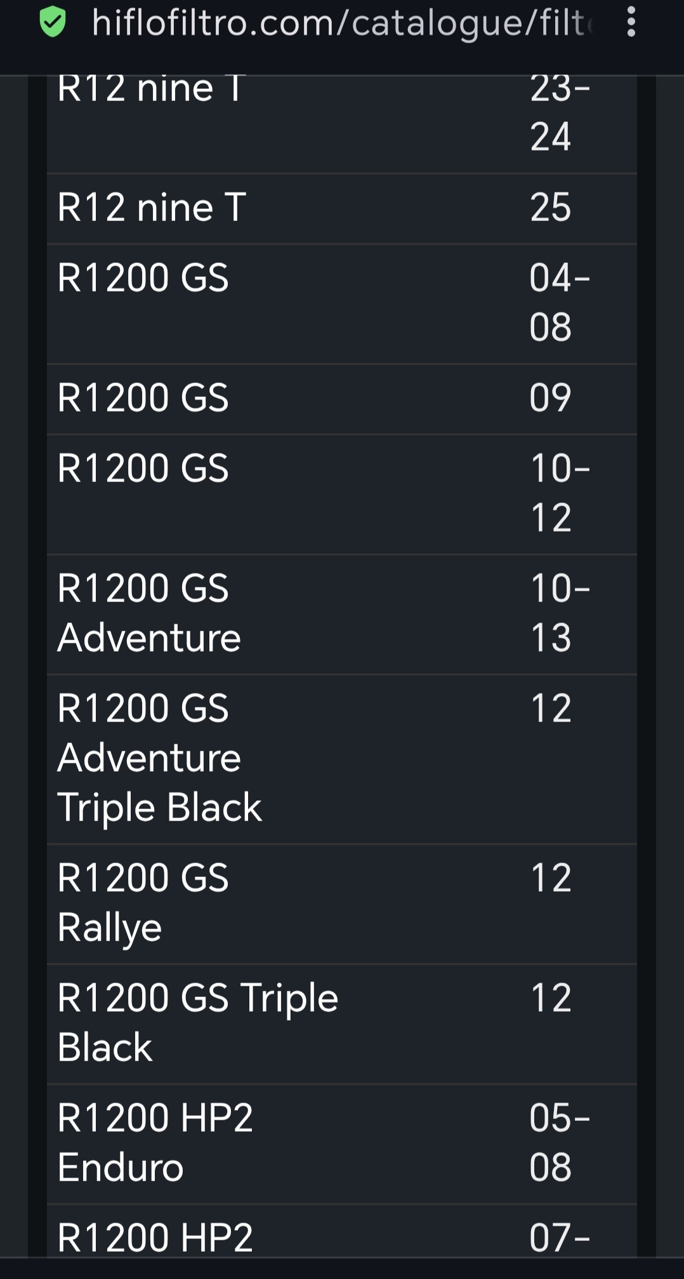The image size is (684, 1279).
Task: Click the year 12 cell in the Rallye row
Action: 550,878
